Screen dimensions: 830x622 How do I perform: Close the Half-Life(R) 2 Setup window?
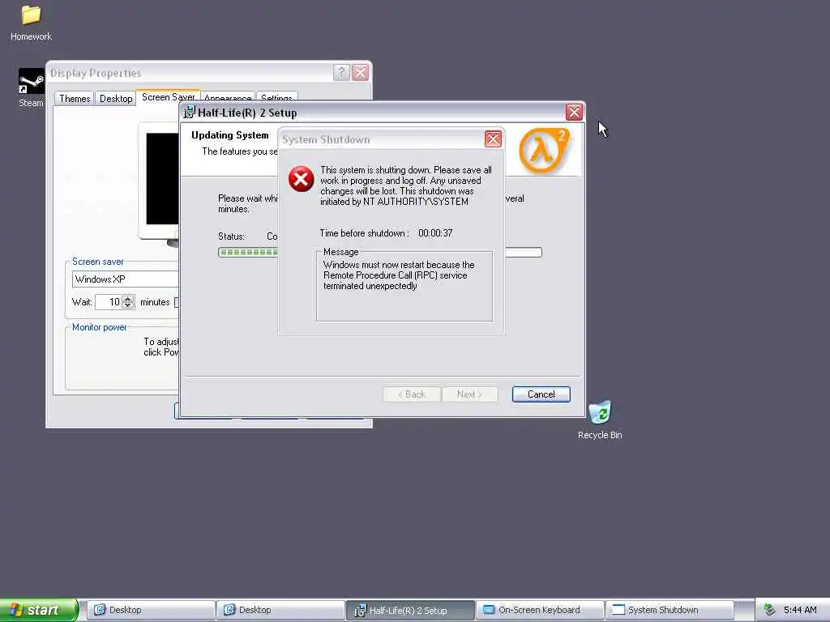coord(574,112)
